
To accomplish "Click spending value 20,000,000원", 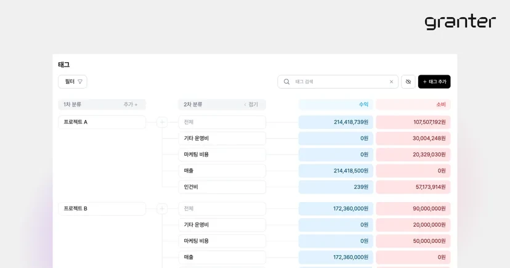I will 413,225.
